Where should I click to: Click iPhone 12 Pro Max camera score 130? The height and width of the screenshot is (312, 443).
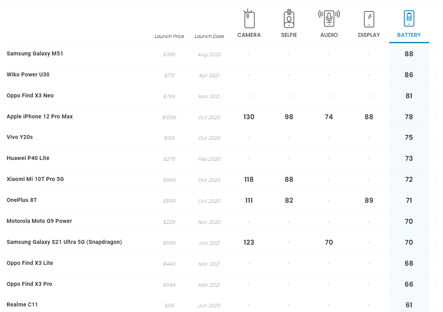[249, 117]
